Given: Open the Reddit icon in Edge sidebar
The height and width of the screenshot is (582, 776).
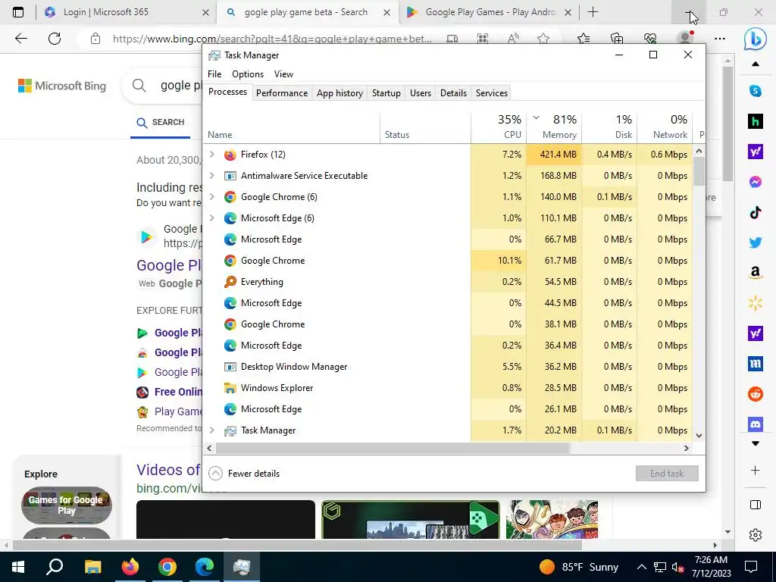Looking at the screenshot, I should click(x=756, y=394).
